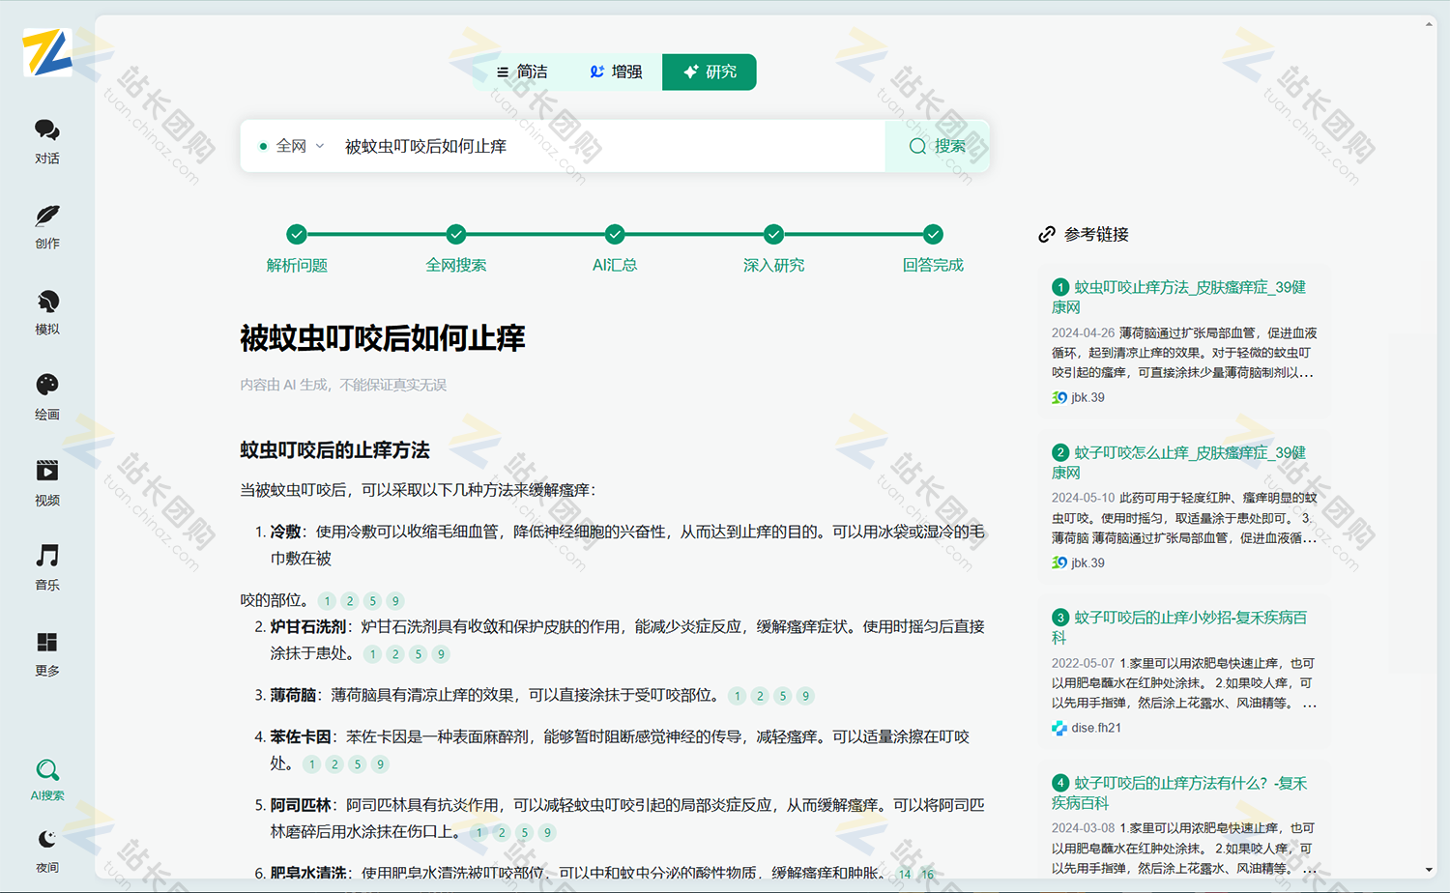Click the scrollbar up arrow
The height and width of the screenshot is (893, 1450).
1429,24
